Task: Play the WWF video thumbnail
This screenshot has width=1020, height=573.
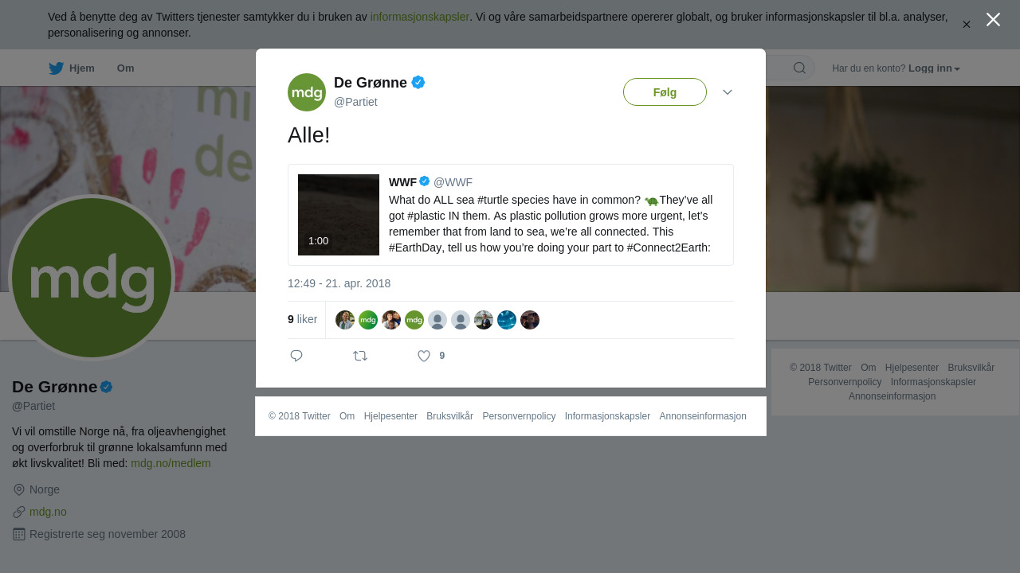Action: click(339, 215)
